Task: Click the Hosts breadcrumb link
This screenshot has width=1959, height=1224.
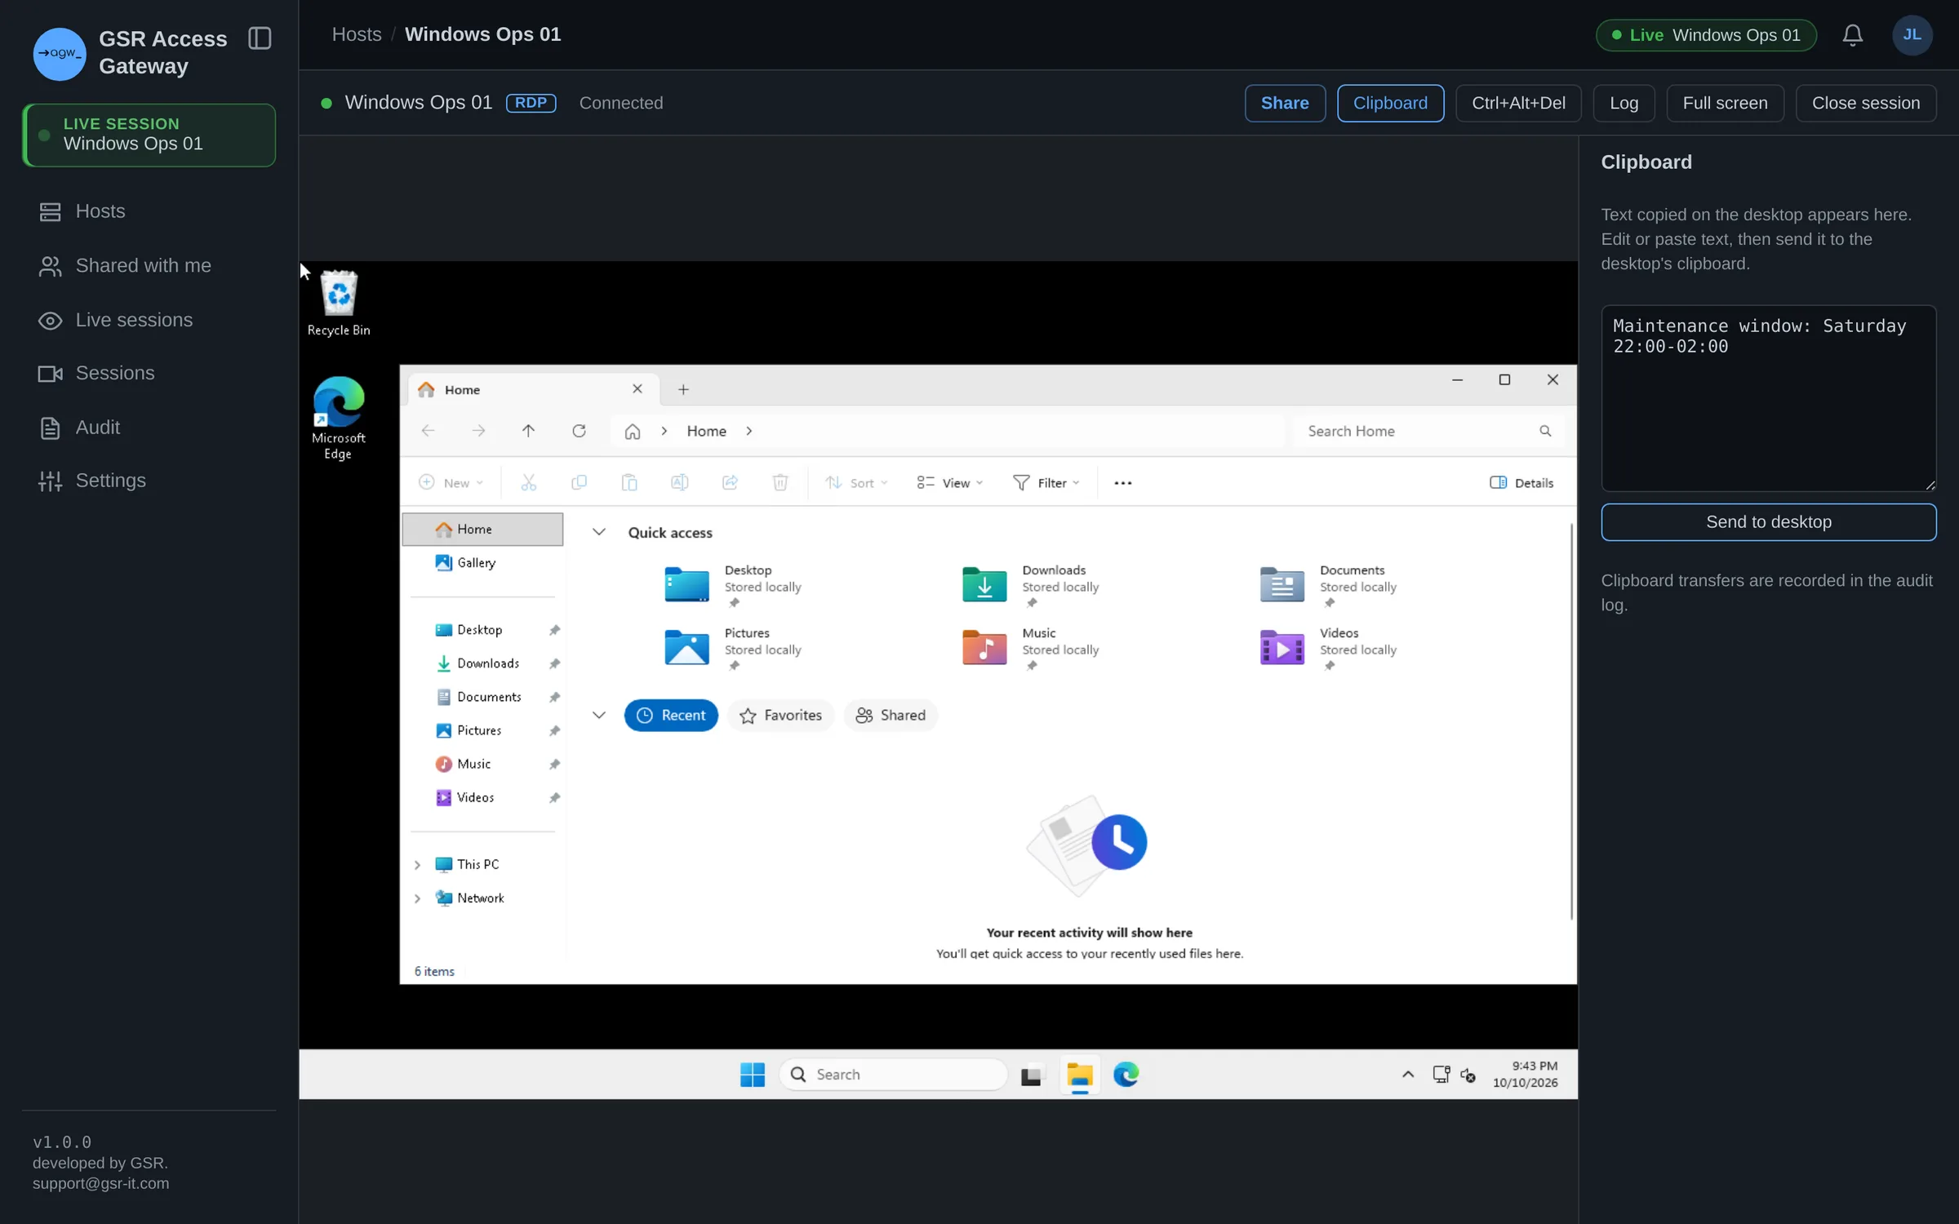Action: click(357, 34)
